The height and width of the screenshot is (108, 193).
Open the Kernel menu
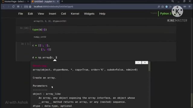point(75,14)
